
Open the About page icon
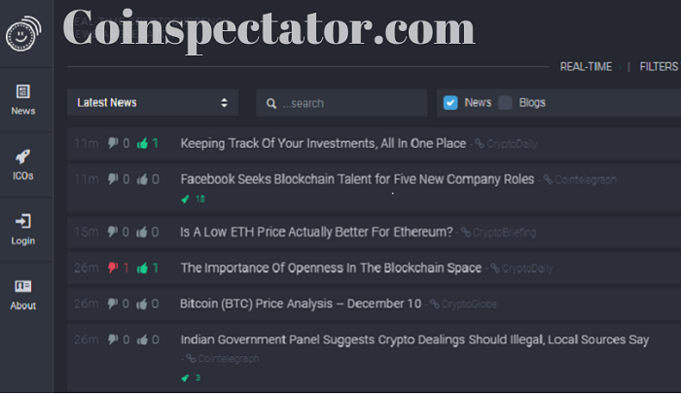pos(23,293)
